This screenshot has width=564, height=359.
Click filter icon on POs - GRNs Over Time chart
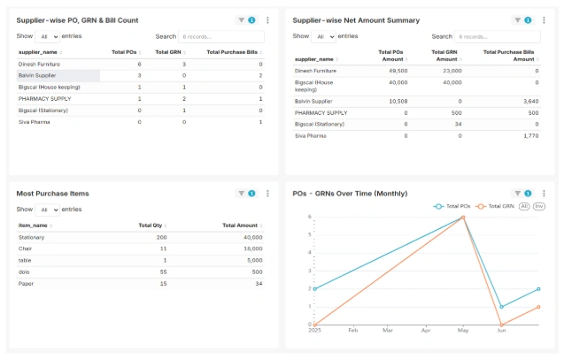517,193
